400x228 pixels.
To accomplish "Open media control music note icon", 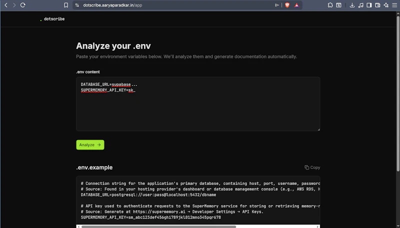I will pyautogui.click(x=360, y=5).
